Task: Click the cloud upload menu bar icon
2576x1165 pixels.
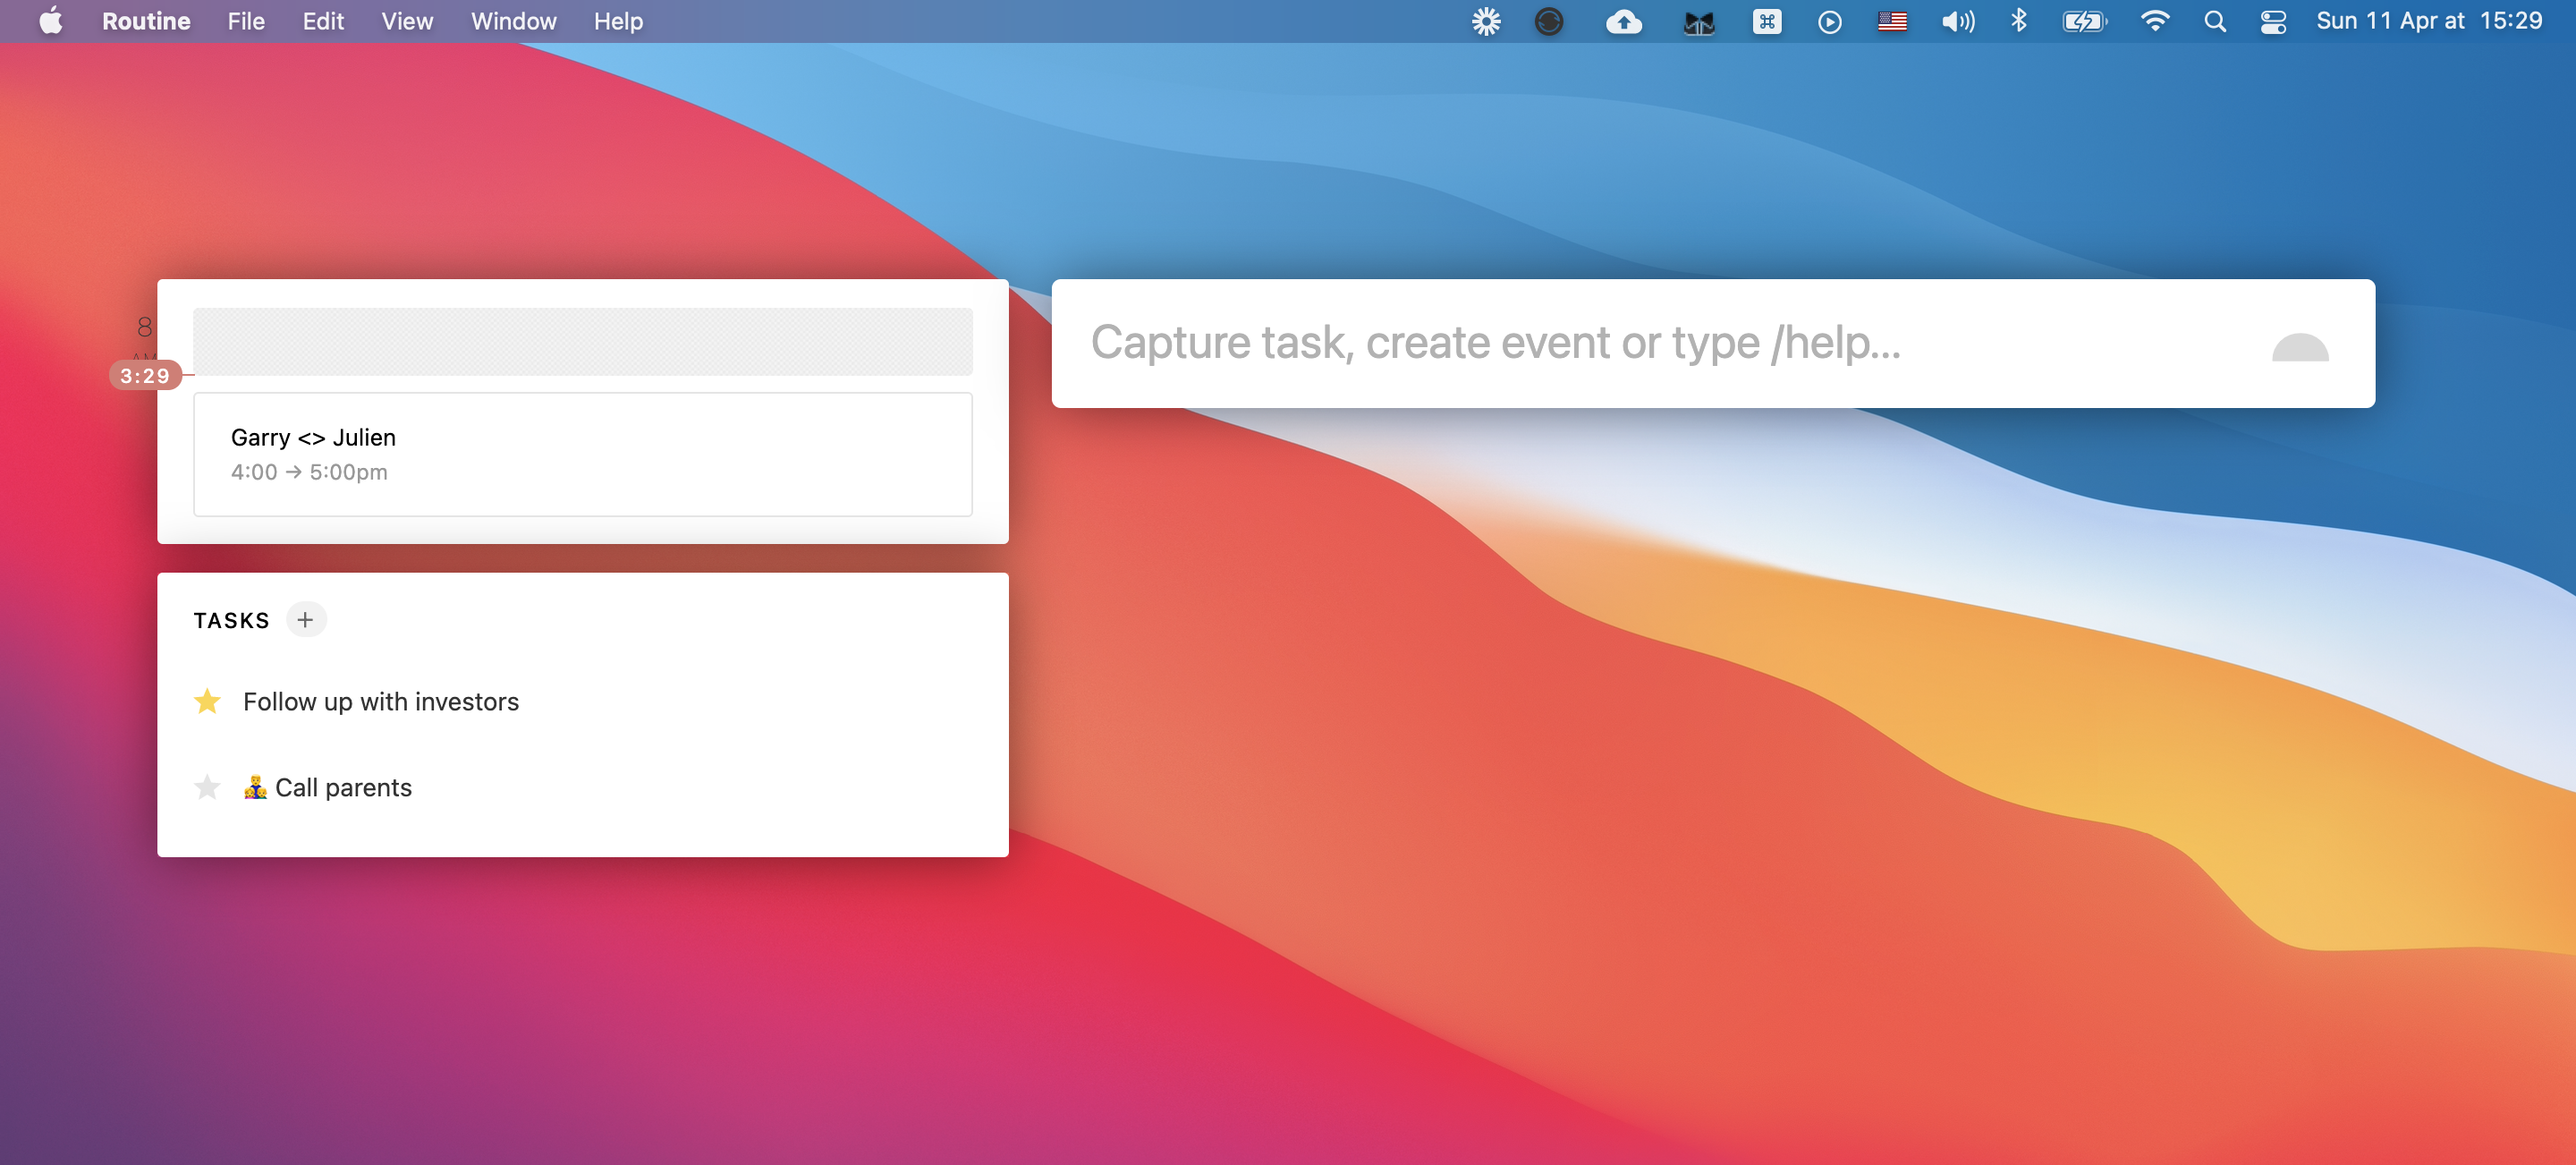Action: click(1623, 21)
